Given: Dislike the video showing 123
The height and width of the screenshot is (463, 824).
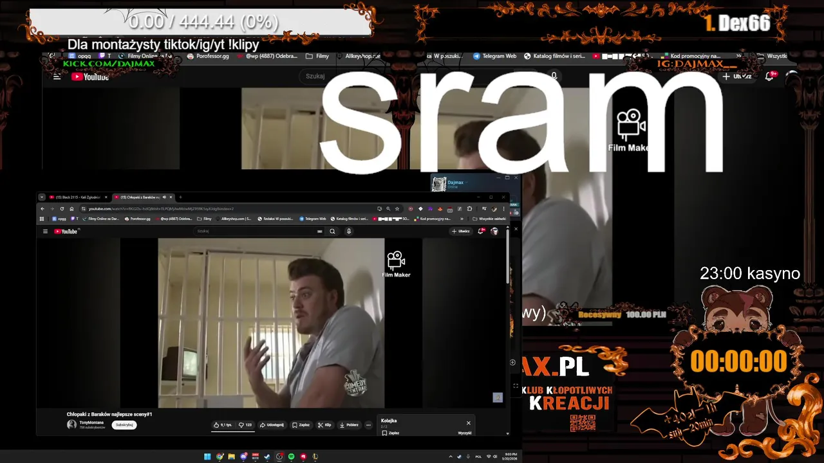Looking at the screenshot, I should (x=245, y=425).
